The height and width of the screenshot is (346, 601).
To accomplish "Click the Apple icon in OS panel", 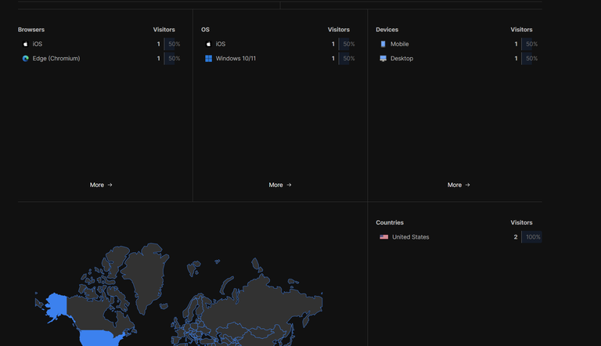I will pyautogui.click(x=208, y=44).
